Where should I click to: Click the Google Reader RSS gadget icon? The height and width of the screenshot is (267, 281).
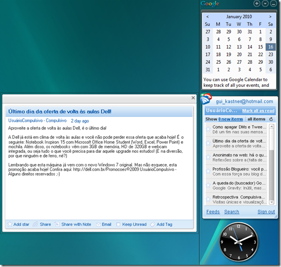pos(206,99)
